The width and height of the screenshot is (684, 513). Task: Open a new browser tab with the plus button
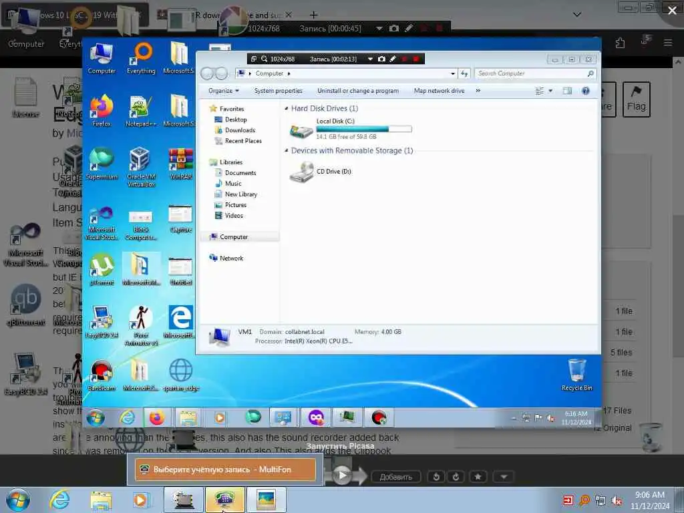(x=313, y=15)
